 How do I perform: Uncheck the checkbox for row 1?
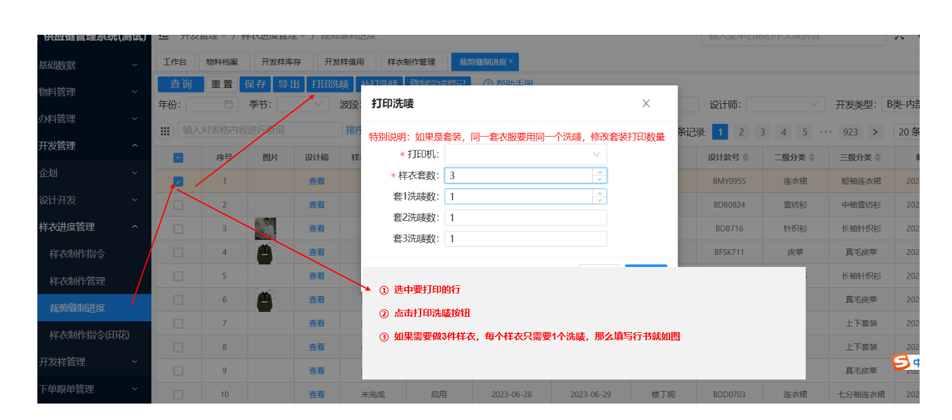(x=179, y=182)
